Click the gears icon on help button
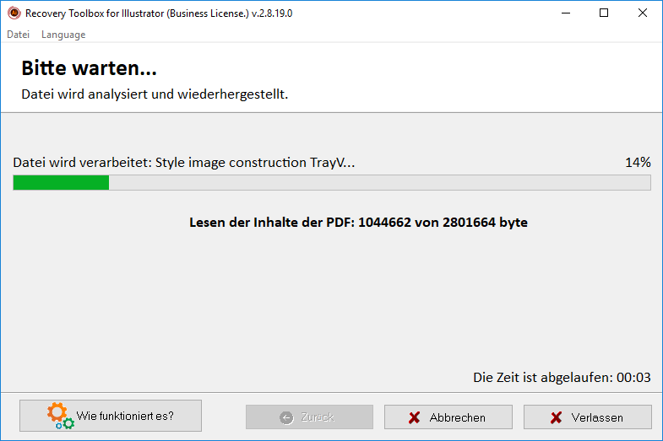The height and width of the screenshot is (441, 663). [x=60, y=416]
